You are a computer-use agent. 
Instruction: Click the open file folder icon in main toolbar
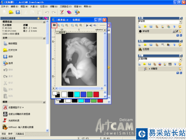pyautogui.click(x=11, y=12)
